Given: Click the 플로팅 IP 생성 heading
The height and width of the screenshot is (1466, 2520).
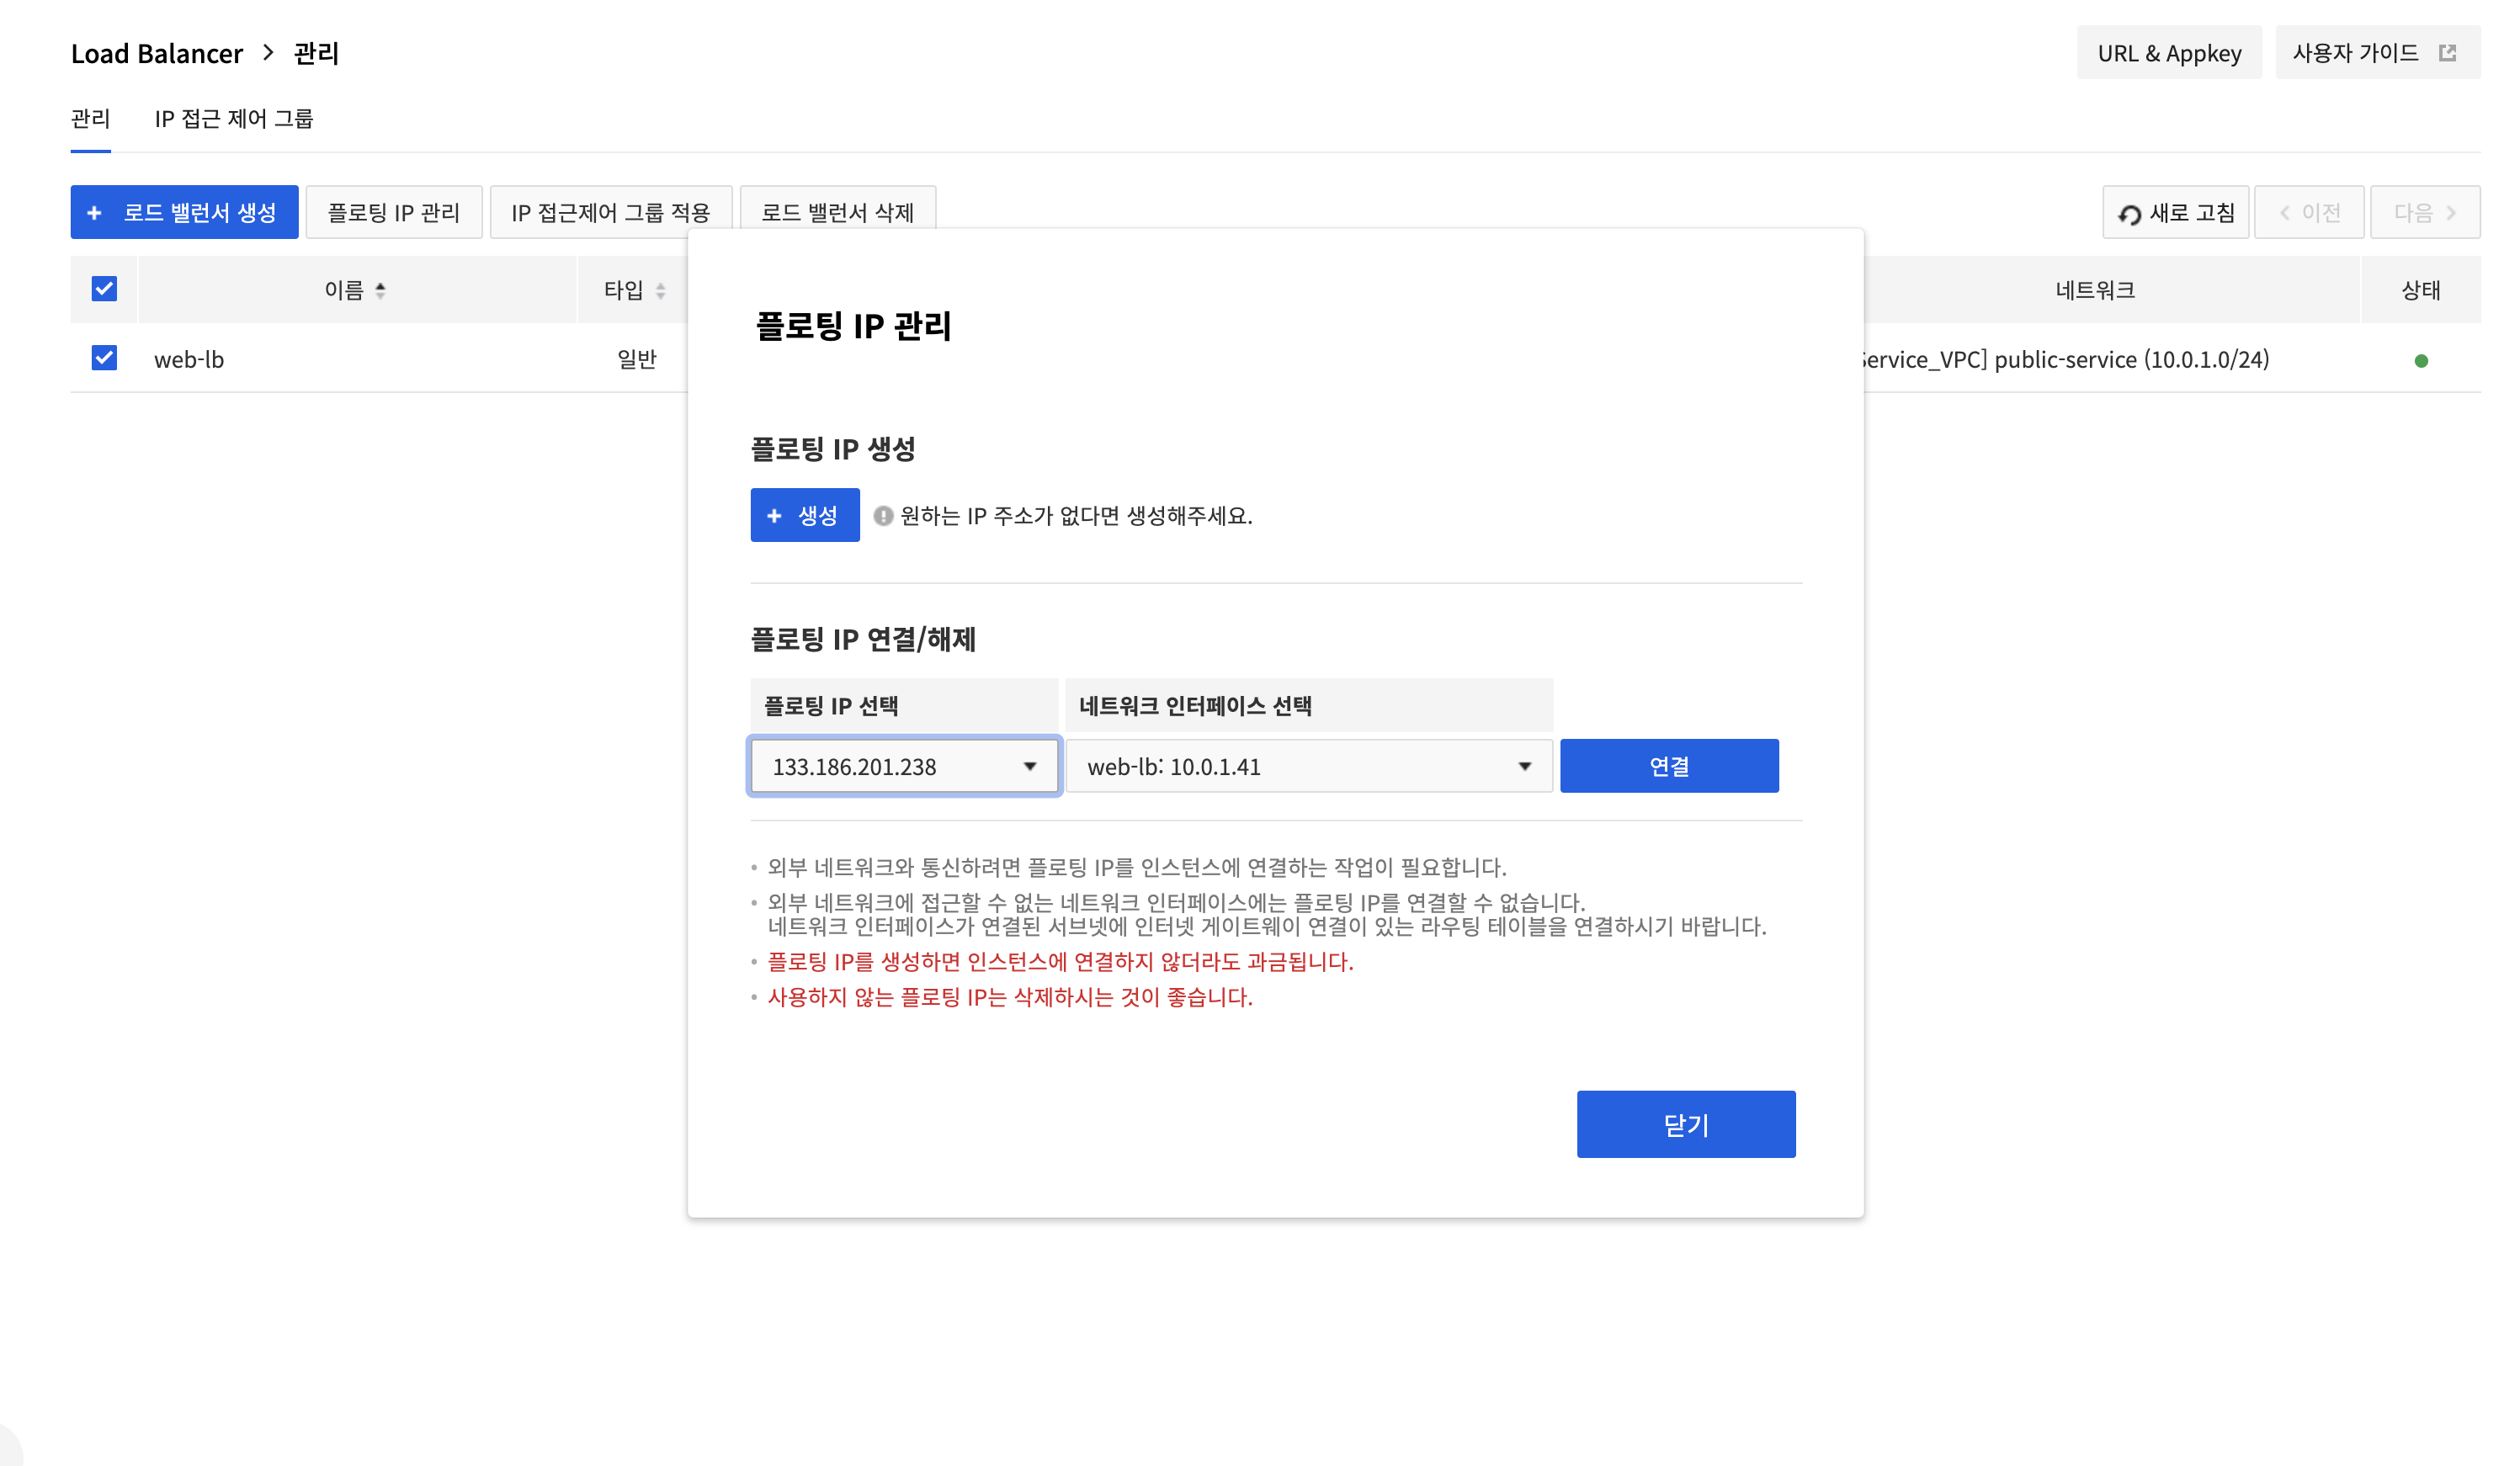Looking at the screenshot, I should point(833,449).
